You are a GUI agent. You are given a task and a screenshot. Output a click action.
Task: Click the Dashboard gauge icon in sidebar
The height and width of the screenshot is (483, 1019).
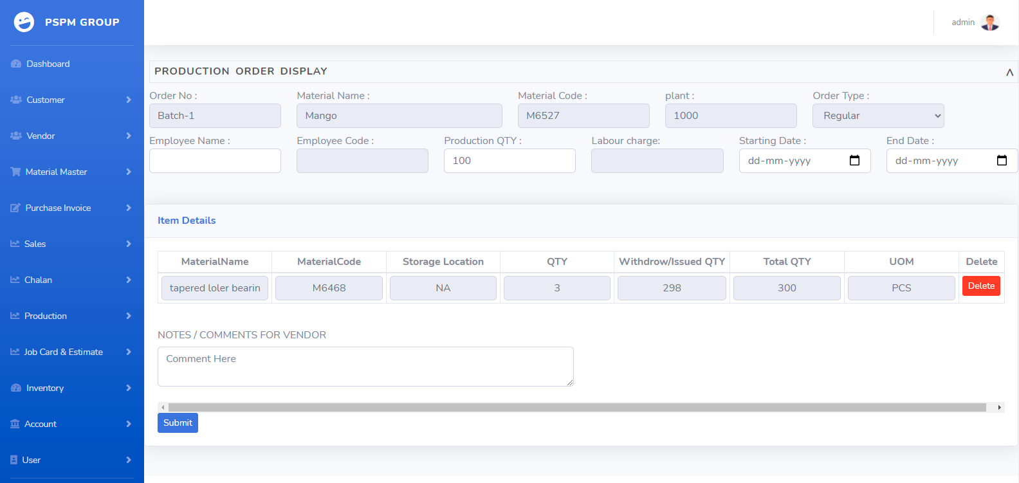point(16,64)
